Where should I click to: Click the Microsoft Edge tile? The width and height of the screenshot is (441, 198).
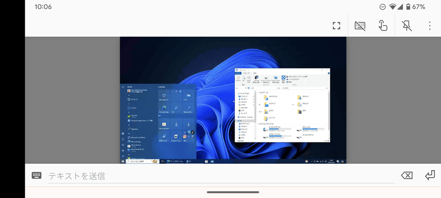164,108
